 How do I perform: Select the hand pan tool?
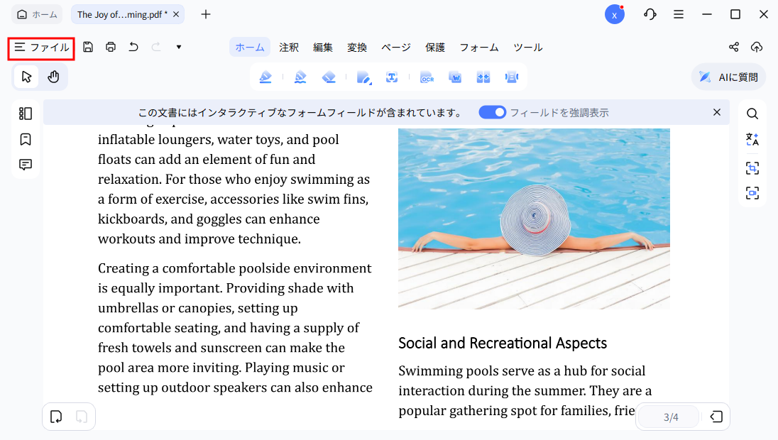pyautogui.click(x=53, y=77)
